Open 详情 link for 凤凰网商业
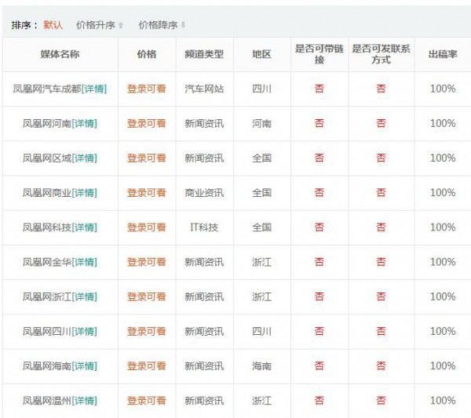 point(84,192)
